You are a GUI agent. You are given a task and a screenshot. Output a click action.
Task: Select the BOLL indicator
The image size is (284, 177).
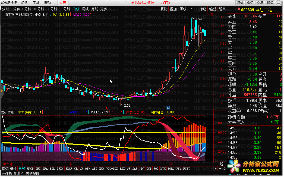171,169
